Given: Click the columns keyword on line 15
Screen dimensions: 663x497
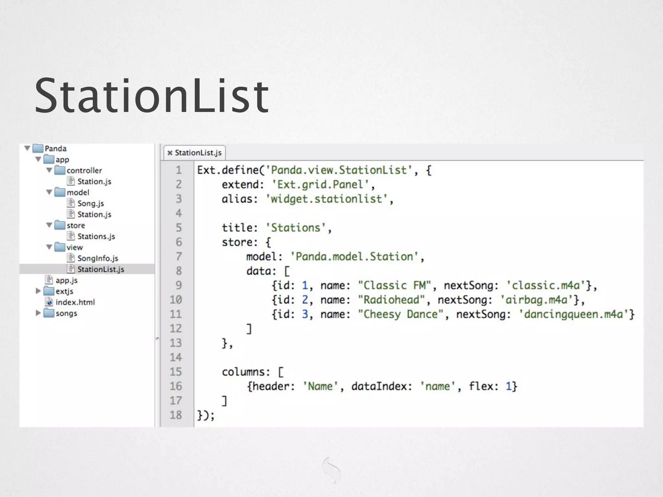Looking at the screenshot, I should [243, 372].
